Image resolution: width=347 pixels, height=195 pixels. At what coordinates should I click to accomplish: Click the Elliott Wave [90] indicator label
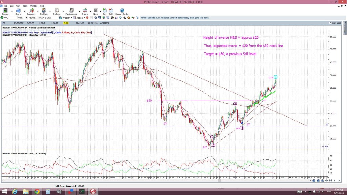tap(24, 35)
